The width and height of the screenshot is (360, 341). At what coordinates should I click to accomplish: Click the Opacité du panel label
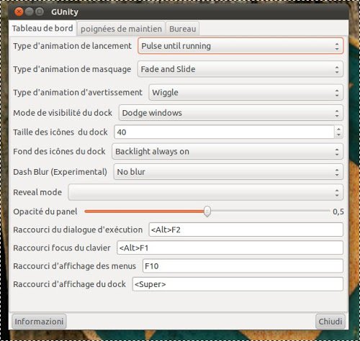[x=45, y=212]
